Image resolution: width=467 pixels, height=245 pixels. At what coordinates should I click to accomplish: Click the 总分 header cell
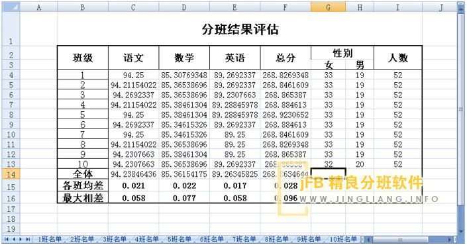285,58
